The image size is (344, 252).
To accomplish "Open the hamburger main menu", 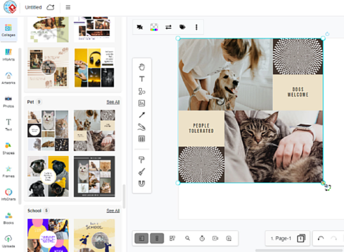I will click(68, 7).
